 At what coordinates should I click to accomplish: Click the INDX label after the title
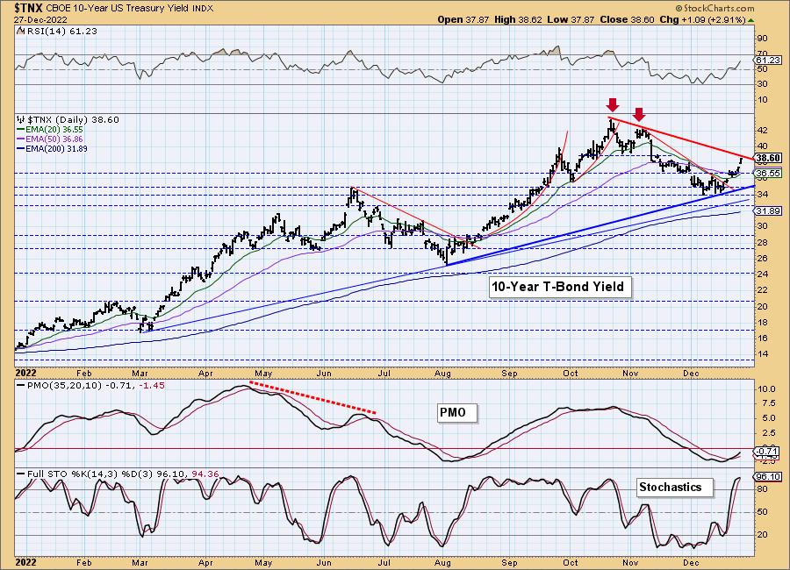pyautogui.click(x=203, y=9)
